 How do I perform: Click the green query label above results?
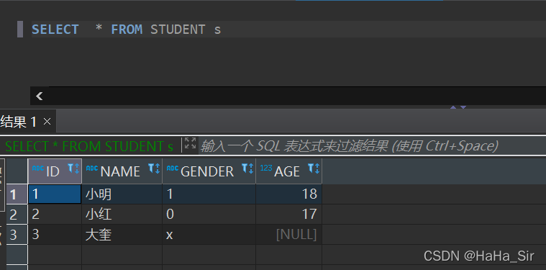(89, 146)
